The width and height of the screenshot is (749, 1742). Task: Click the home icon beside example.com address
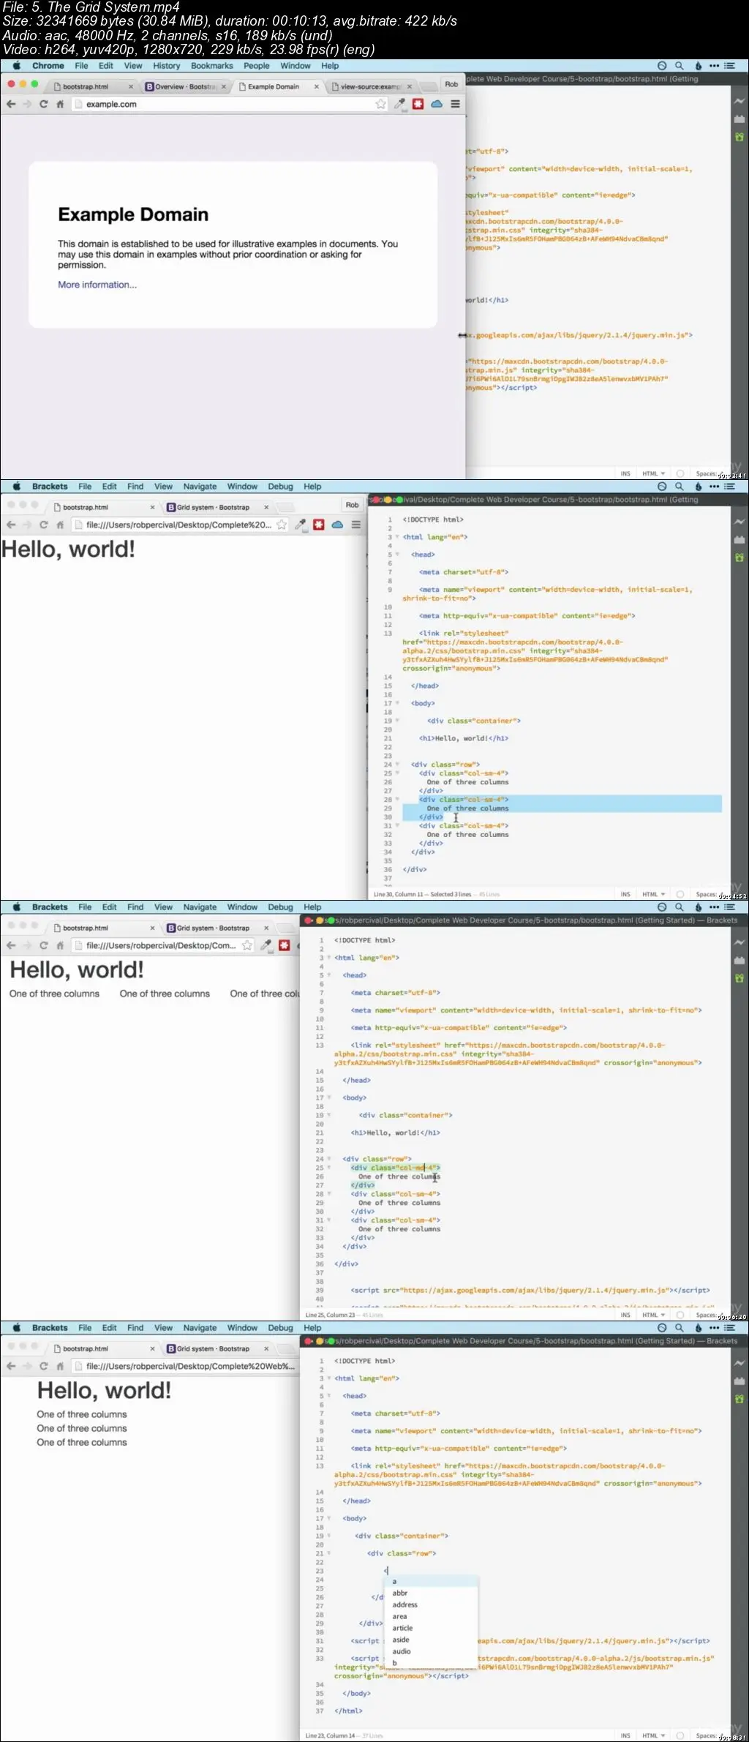pos(60,104)
